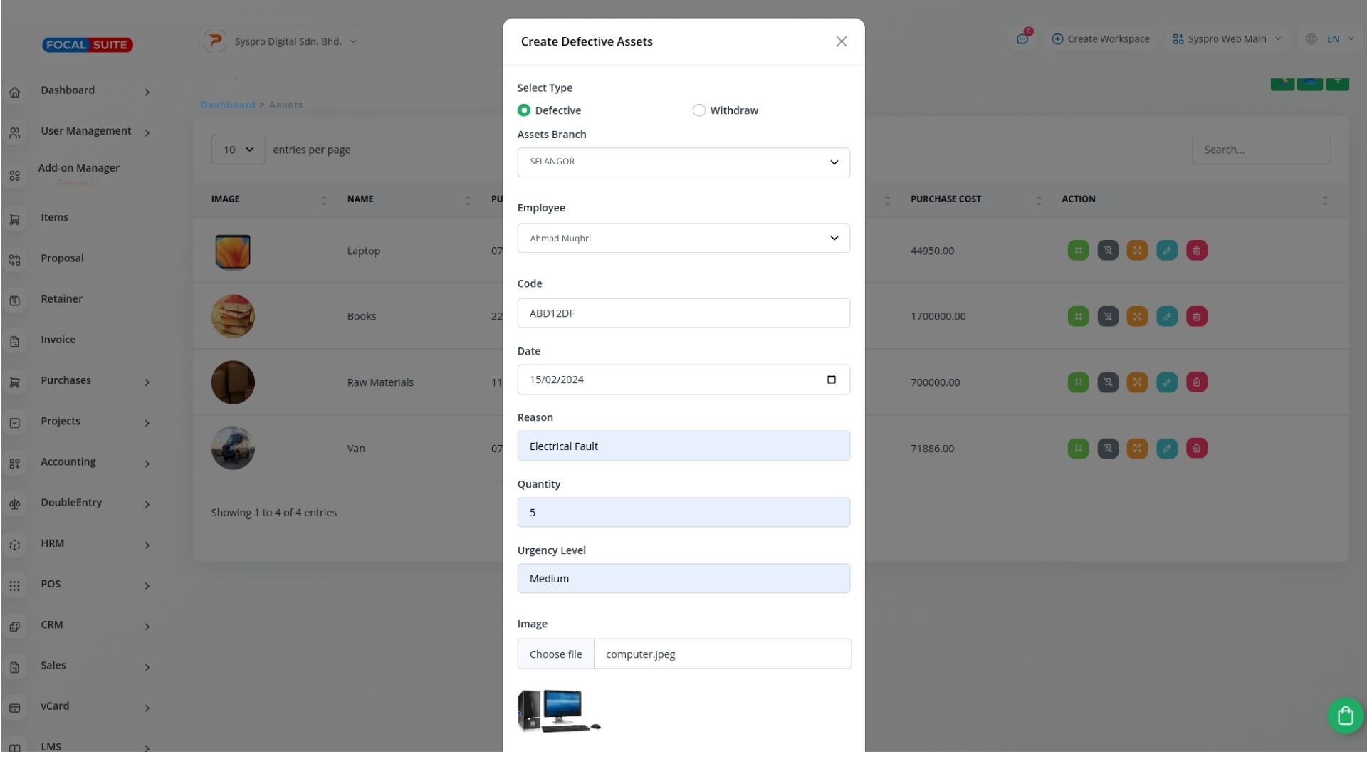The image size is (1367, 769).
Task: Click the Reason field with Electrical Fault
Action: click(683, 446)
